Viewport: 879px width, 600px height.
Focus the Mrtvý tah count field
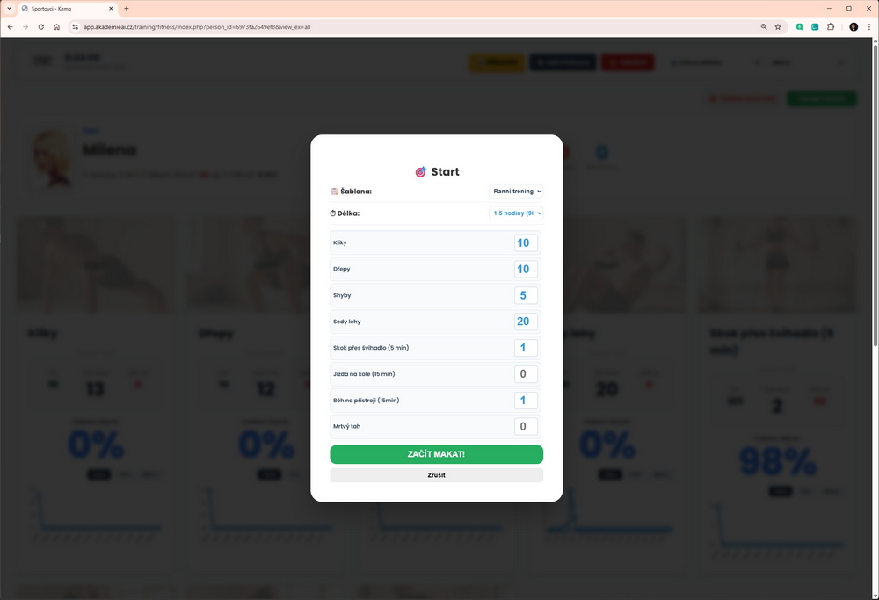click(x=526, y=426)
